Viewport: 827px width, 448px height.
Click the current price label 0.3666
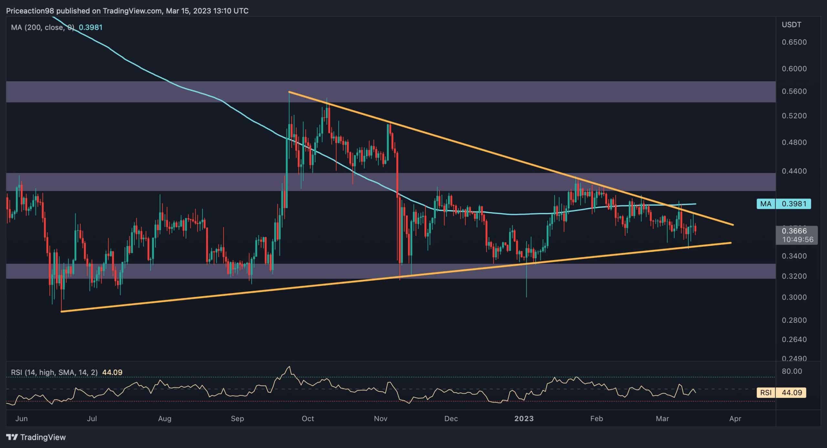(794, 231)
